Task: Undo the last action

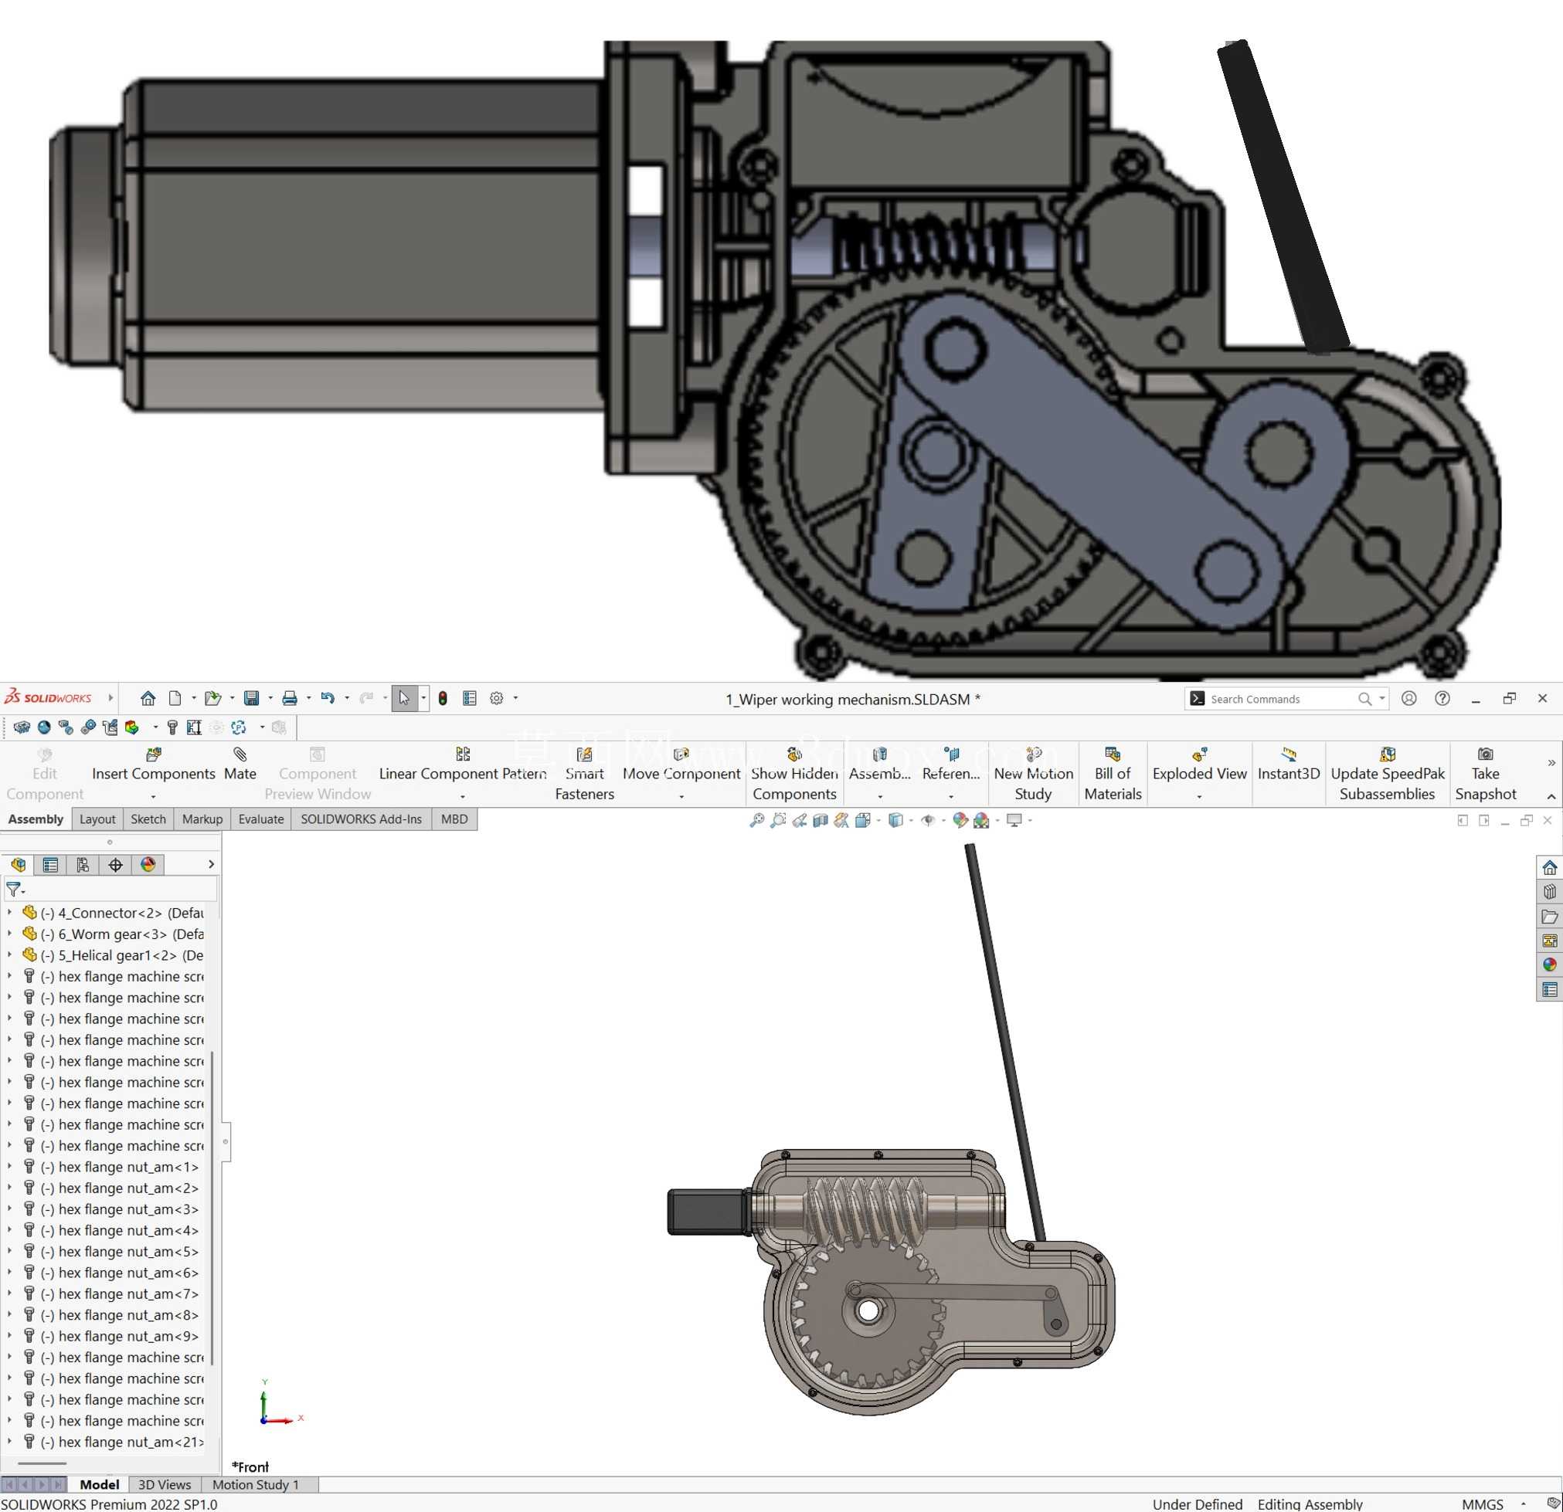Action: [328, 698]
